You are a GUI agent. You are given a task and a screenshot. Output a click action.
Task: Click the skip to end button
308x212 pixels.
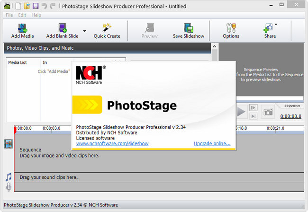pyautogui.click(x=253, y=116)
